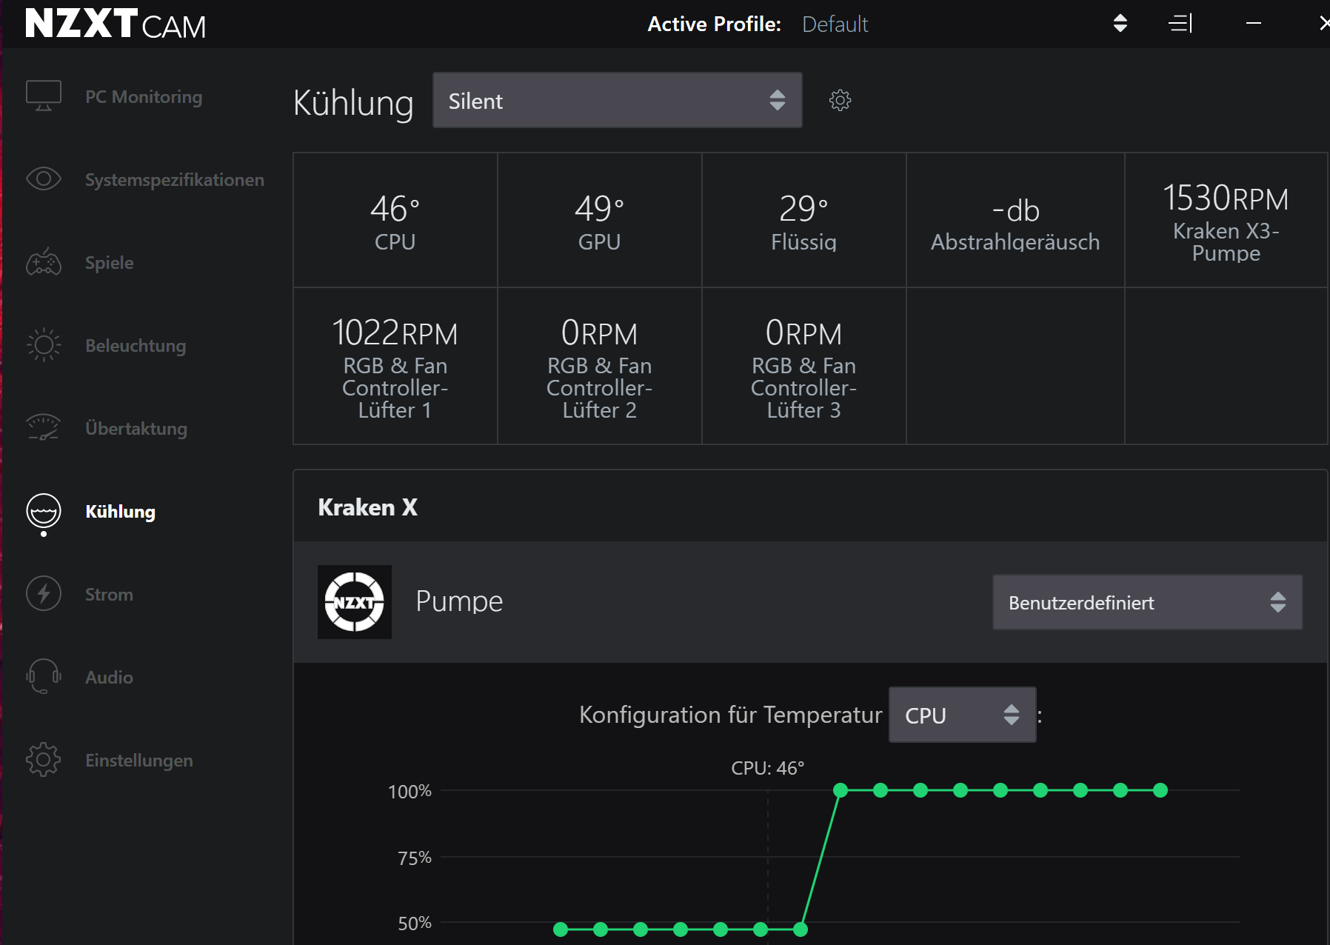Click the 49° GPU temperature tile

(600, 220)
